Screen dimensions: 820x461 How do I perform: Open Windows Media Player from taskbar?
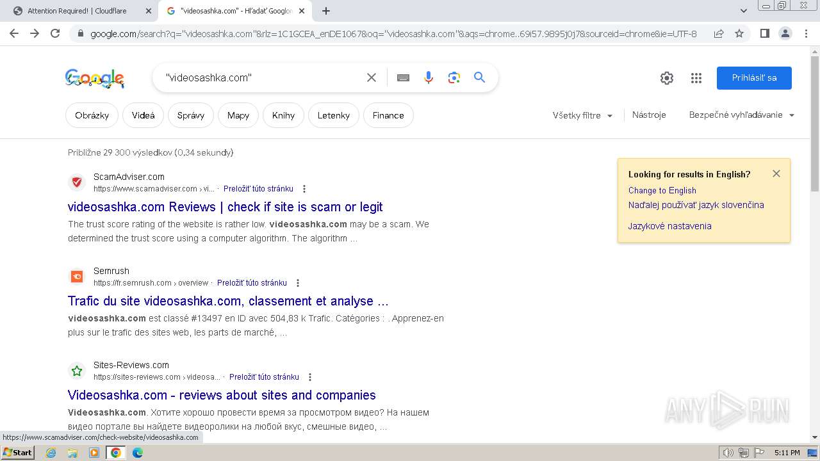tap(94, 453)
